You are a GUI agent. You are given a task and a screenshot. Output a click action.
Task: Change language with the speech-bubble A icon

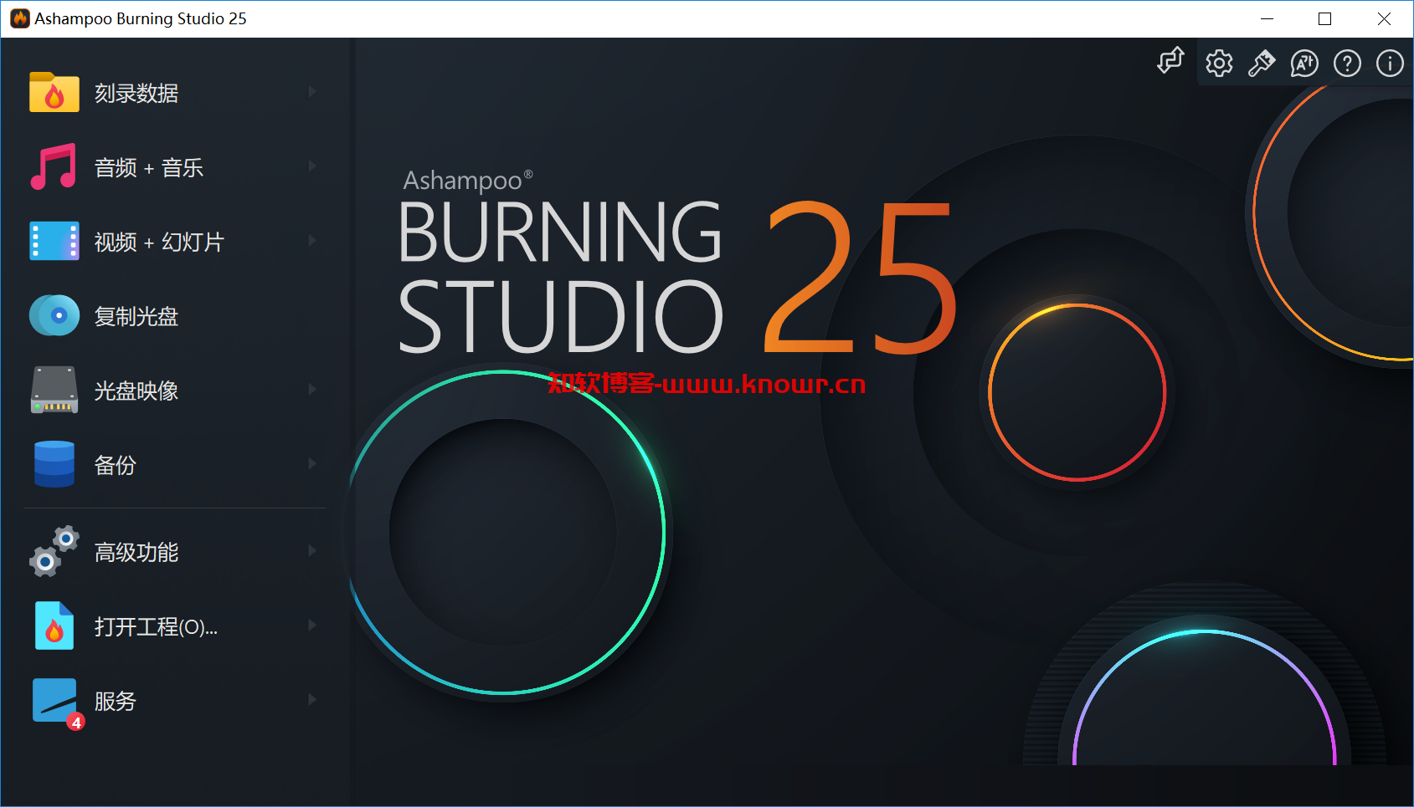pos(1304,63)
